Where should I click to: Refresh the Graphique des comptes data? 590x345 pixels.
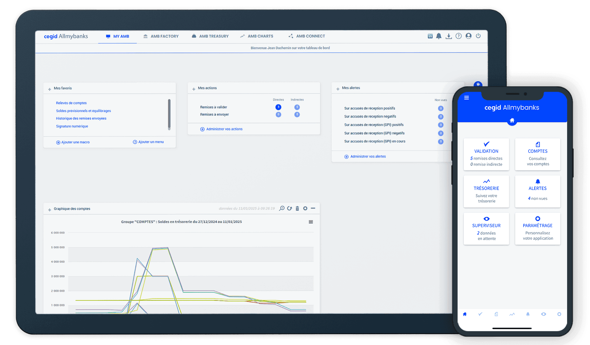(290, 209)
